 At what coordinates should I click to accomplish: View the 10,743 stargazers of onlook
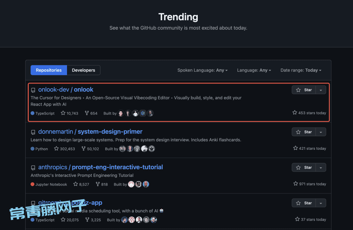(x=70, y=113)
